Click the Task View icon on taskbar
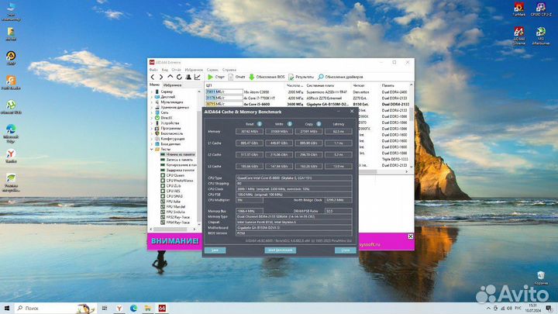 click(105, 308)
